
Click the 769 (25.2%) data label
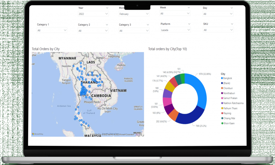coord(201,126)
